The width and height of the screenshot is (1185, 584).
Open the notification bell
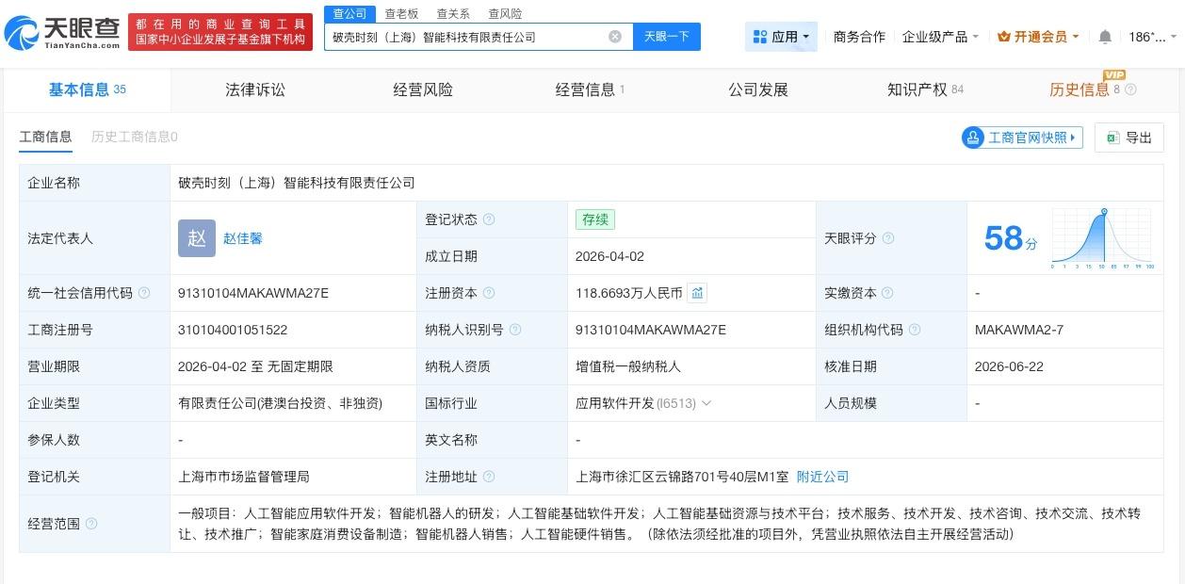pos(1105,37)
